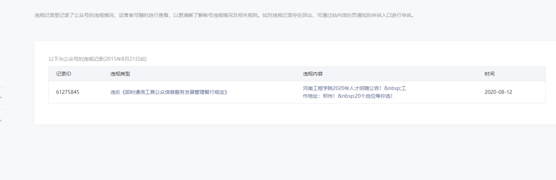
Task: Click the partially visible up chevron at left edge
Action: [1, 120]
